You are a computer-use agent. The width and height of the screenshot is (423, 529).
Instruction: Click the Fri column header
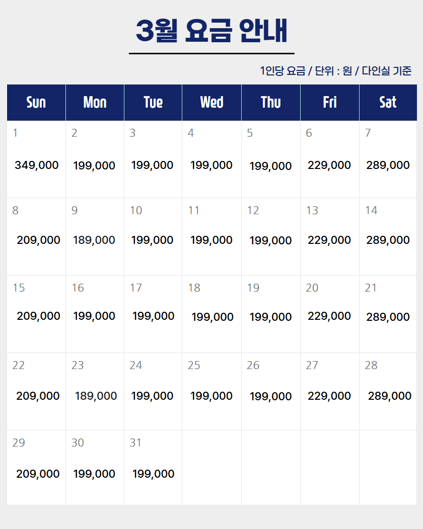[330, 103]
